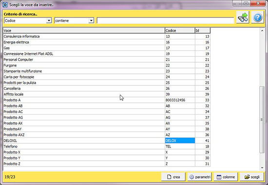This screenshot has width=268, height=185.
Task: Select the highlighted DELOX code cell
Action: (x=180, y=140)
